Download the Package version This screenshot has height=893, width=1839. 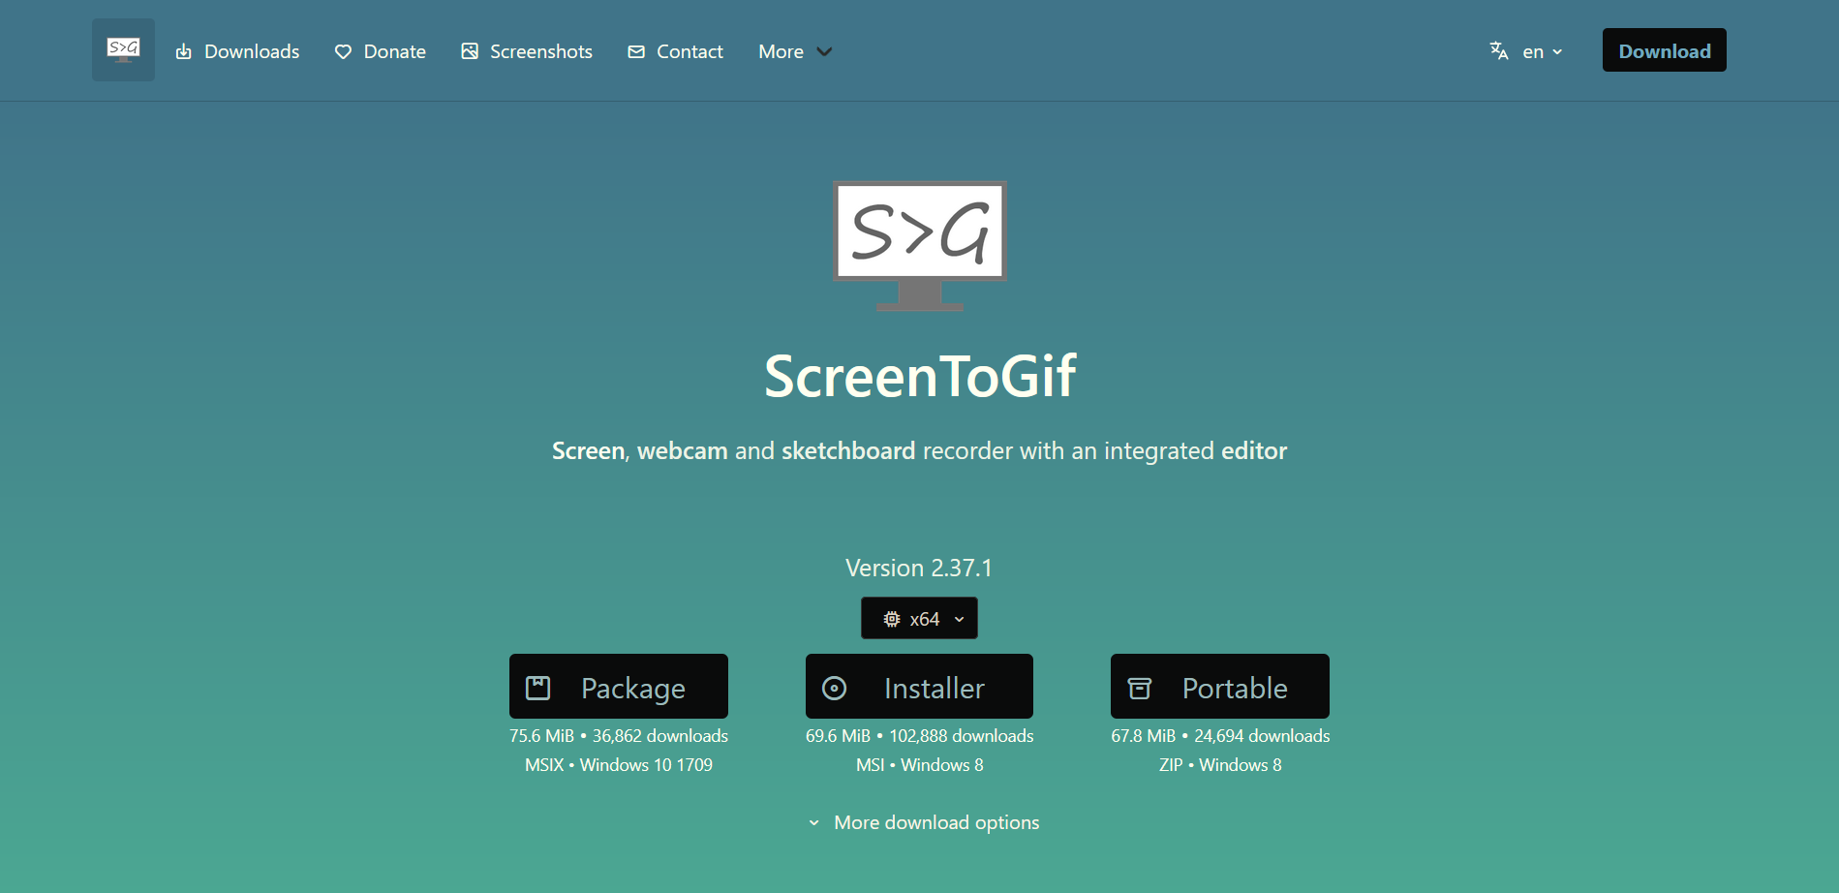[619, 687]
